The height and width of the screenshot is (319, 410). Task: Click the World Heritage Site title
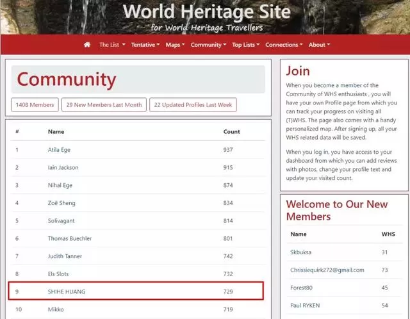point(206,12)
